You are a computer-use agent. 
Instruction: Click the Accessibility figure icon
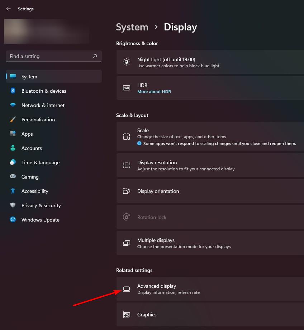pyautogui.click(x=13, y=191)
